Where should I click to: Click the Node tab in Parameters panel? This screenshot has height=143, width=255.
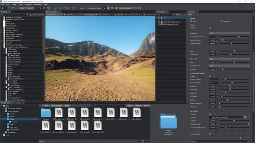click(x=190, y=15)
